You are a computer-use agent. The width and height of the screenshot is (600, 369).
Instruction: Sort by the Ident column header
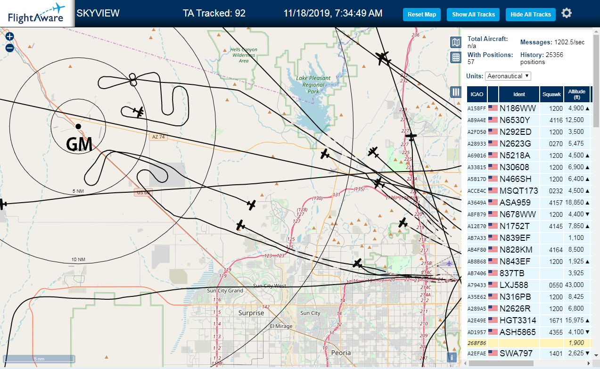[x=519, y=94]
